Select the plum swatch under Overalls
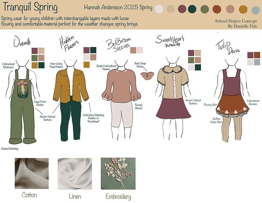Image resolution: width=262 pixels, height=203 pixels. click(x=35, y=51)
